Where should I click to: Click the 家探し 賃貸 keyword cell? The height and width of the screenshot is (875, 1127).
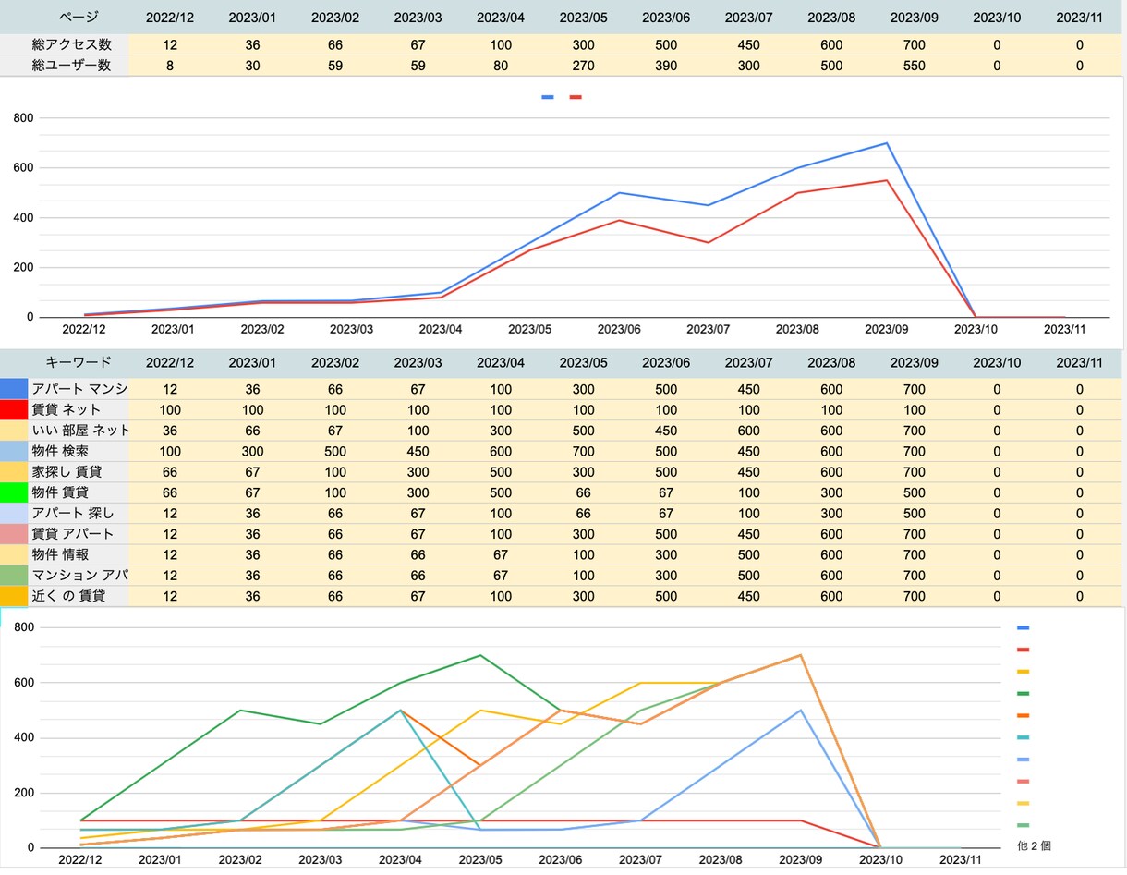(x=79, y=472)
